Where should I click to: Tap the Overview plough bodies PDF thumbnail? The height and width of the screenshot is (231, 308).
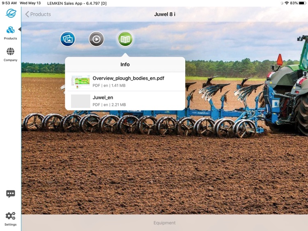click(x=80, y=82)
